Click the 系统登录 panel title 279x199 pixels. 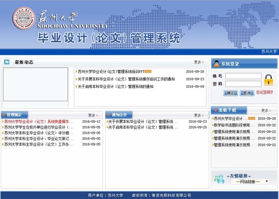click(230, 64)
